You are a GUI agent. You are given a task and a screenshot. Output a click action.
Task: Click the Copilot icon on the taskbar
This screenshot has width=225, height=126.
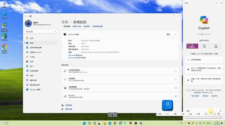[95, 123]
